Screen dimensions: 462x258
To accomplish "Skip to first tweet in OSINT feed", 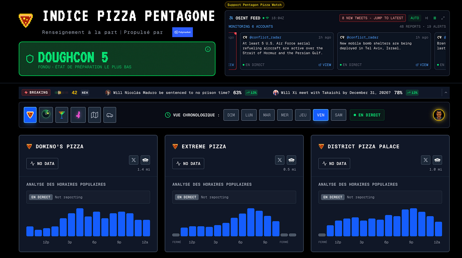I will coord(427,18).
